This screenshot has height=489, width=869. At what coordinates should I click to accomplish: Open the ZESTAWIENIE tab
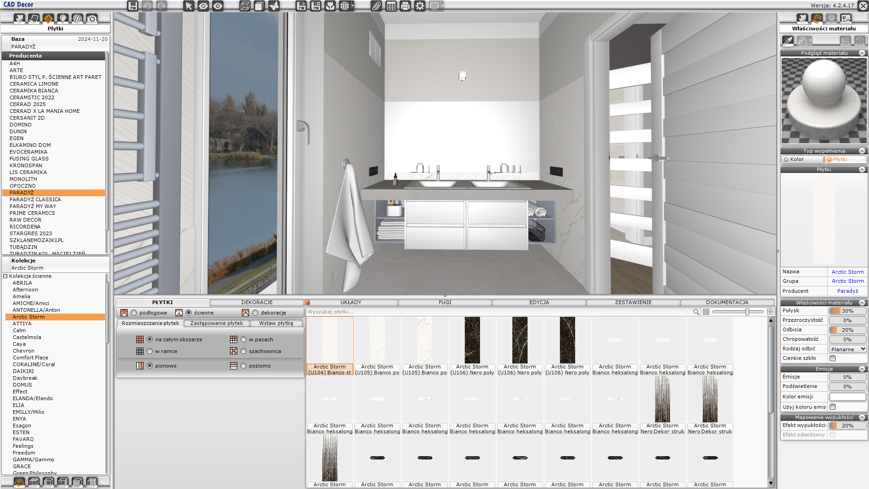coord(633,302)
